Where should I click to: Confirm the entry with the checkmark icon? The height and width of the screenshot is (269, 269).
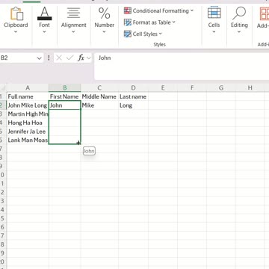point(70,58)
